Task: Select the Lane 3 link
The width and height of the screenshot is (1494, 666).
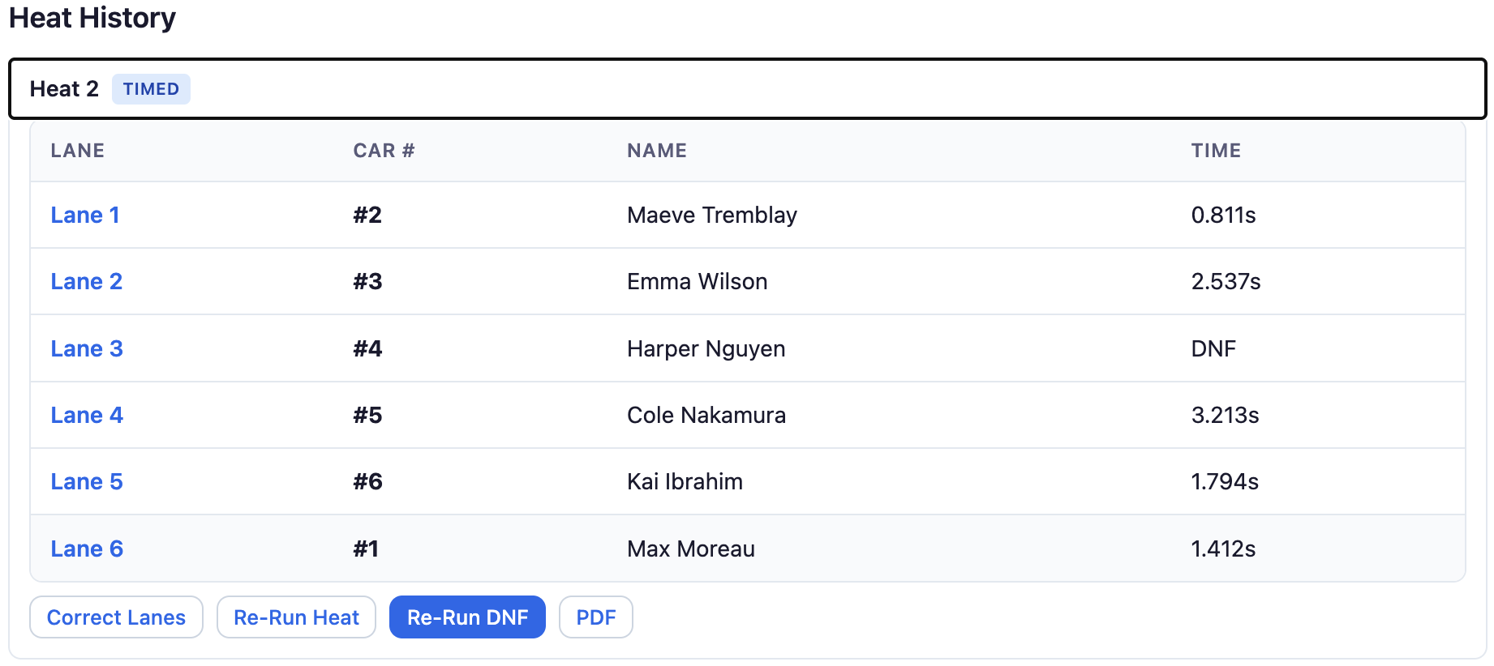Action: [87, 349]
